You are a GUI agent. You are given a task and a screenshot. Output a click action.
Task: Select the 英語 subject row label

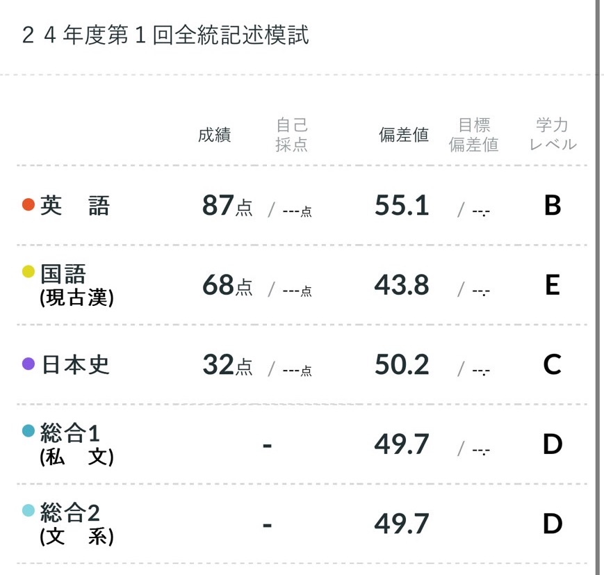click(75, 206)
